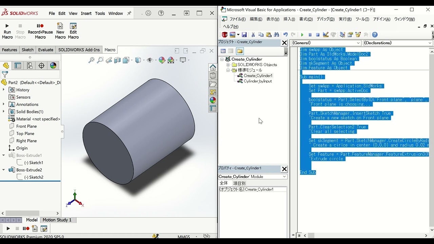Click the View SOLIDWORKS icon in VBA toolbar

[224, 35]
